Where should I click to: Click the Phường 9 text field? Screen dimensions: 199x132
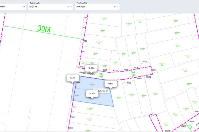coord(93,7)
